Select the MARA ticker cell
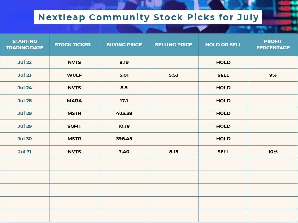Image resolution: width=298 pixels, height=223 pixels. pyautogui.click(x=74, y=101)
